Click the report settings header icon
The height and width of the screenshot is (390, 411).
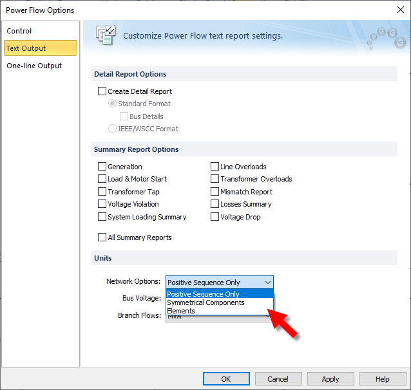click(x=105, y=35)
